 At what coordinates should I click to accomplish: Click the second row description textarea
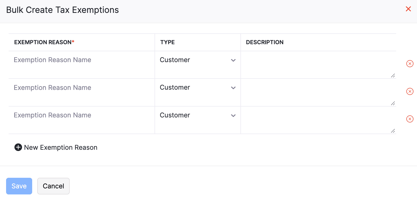point(318,92)
